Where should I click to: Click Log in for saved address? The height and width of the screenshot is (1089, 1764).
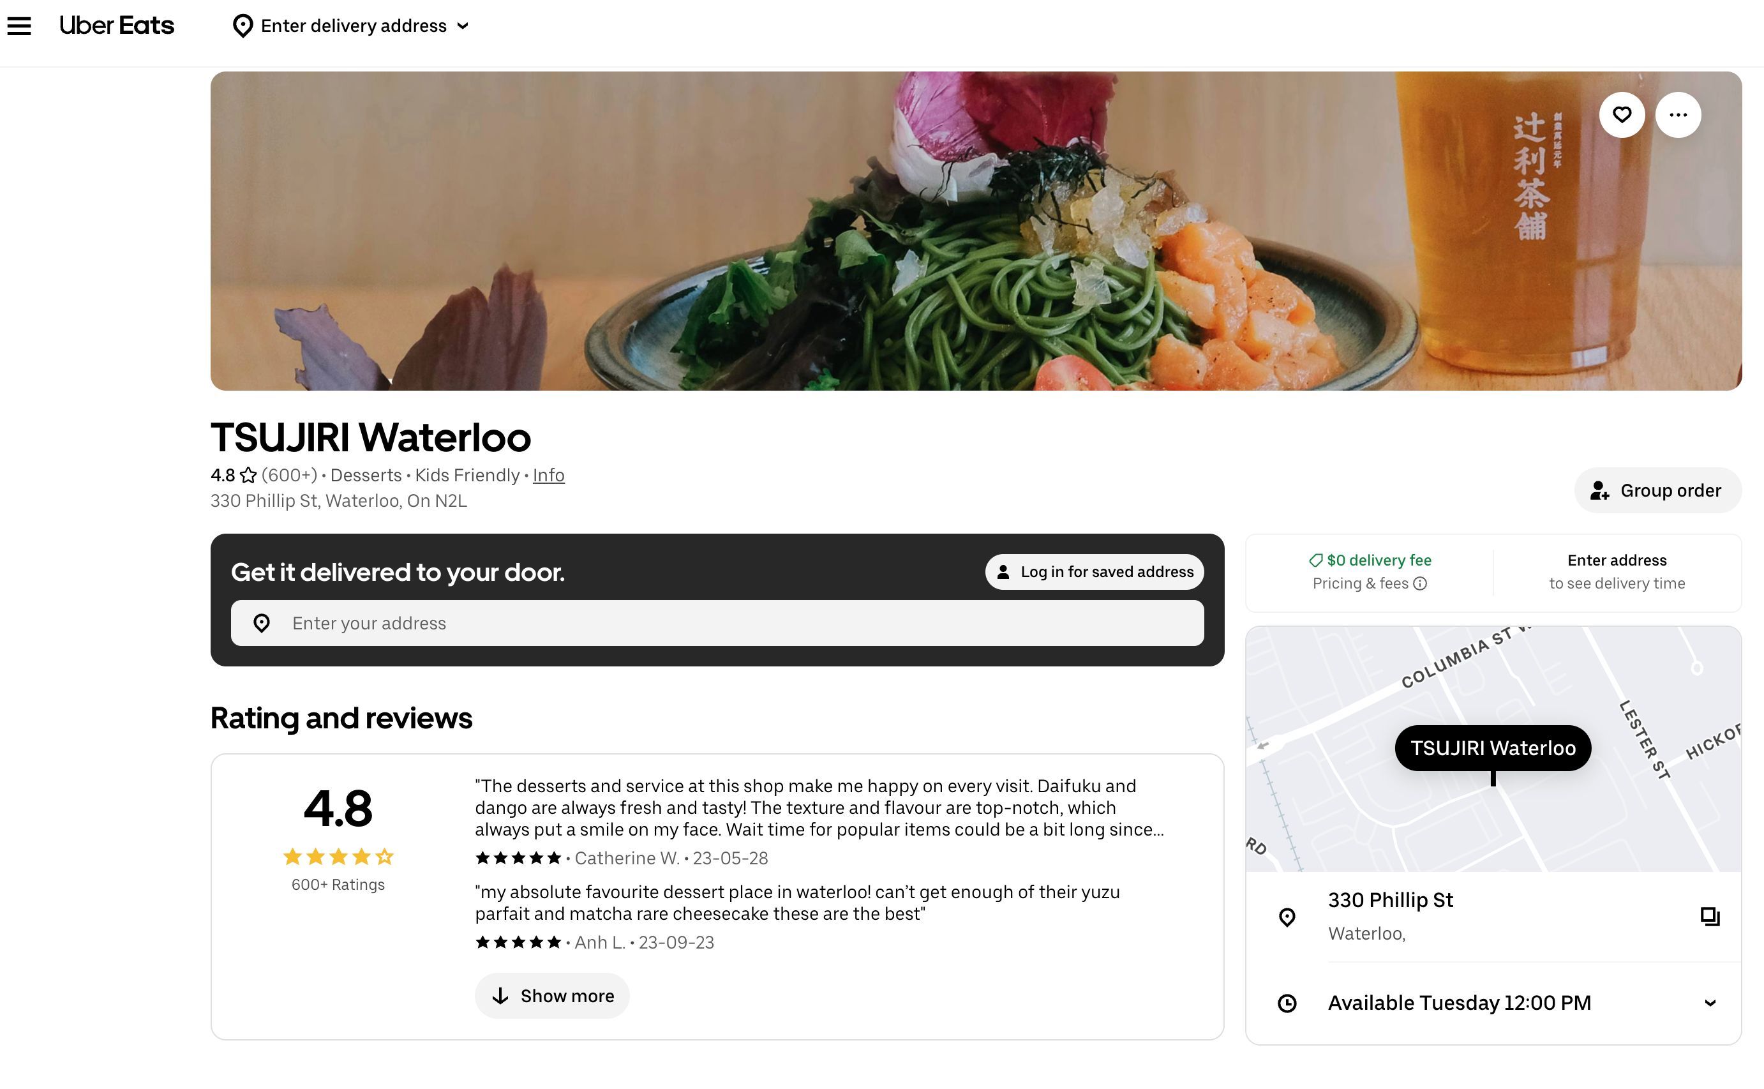(1094, 572)
